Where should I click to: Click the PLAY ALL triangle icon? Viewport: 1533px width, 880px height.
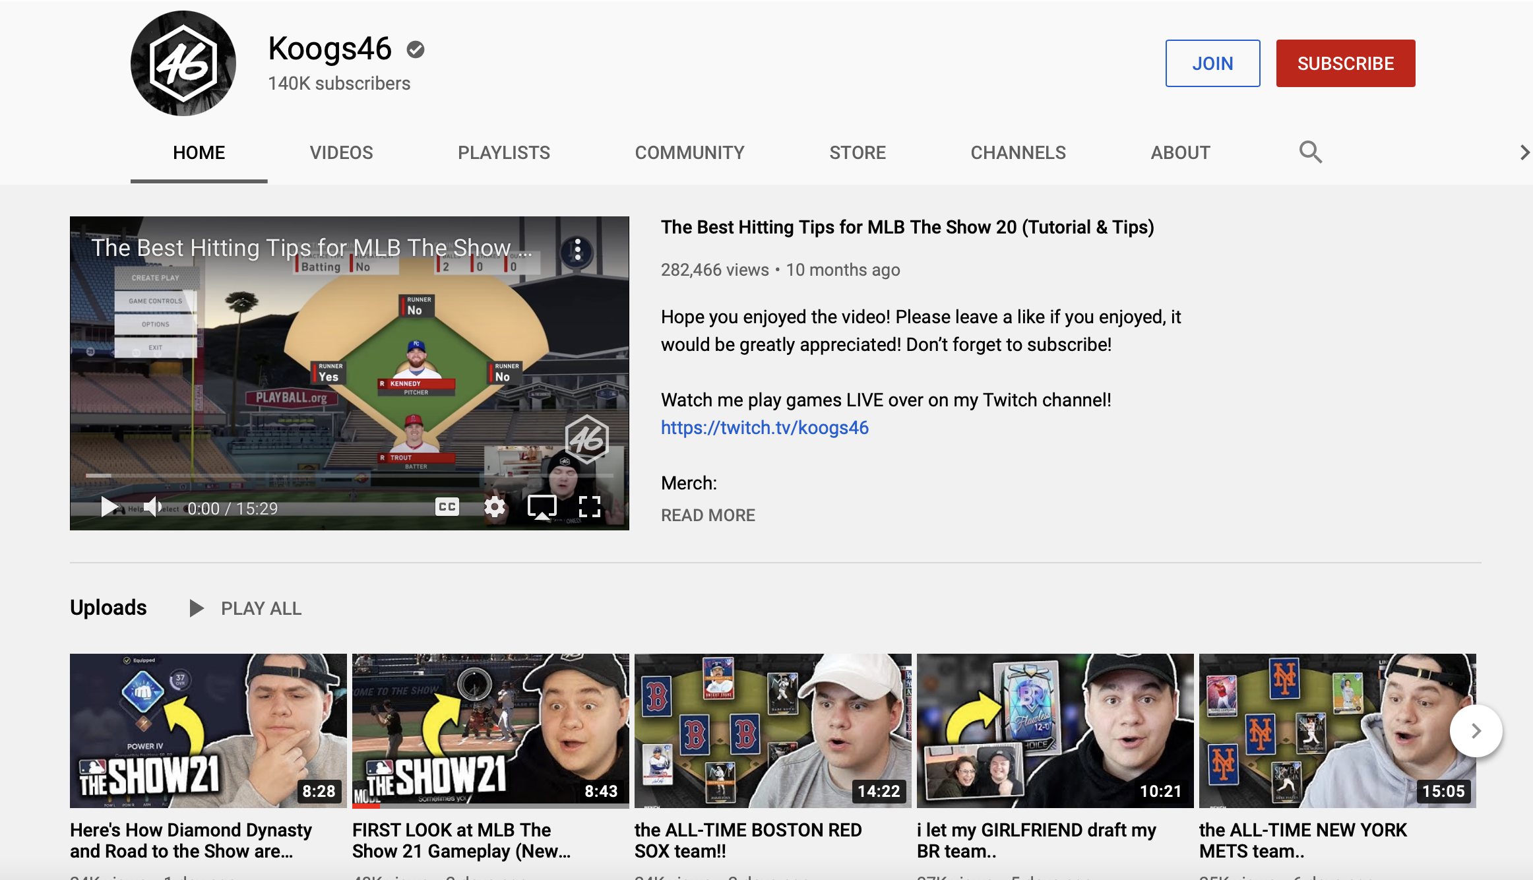coord(196,608)
